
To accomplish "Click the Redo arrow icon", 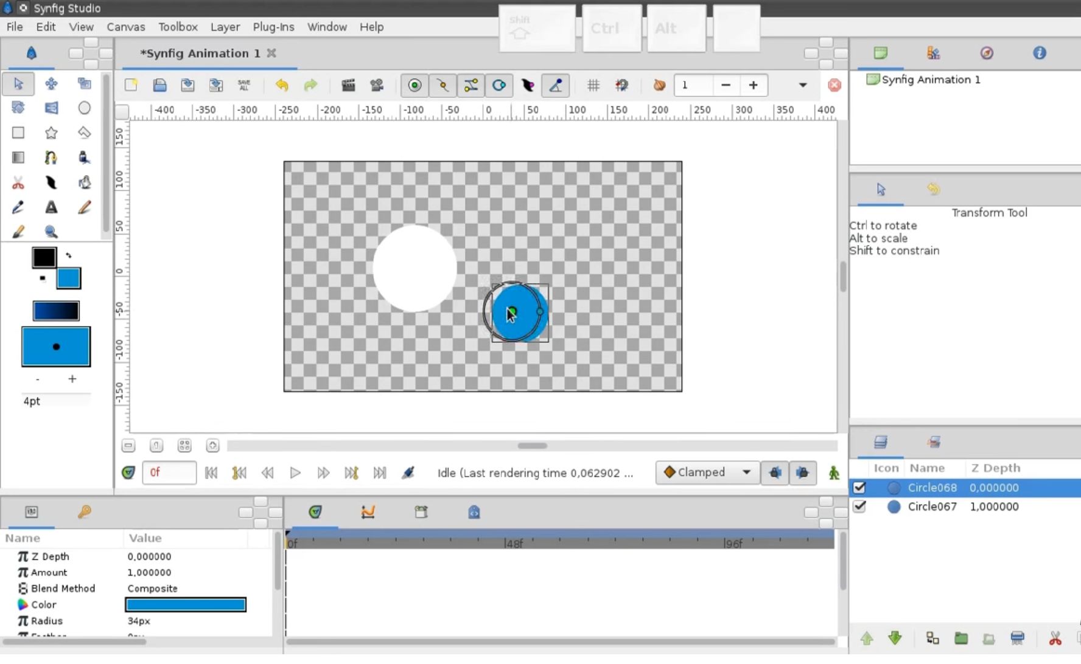I will [x=310, y=85].
